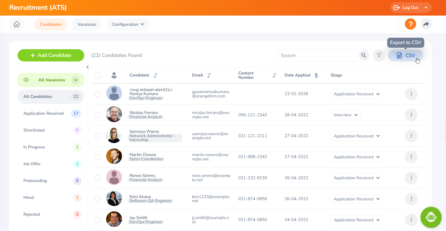The height and width of the screenshot is (231, 446).
Task: Export candidates with the CSV button
Action: [x=405, y=55]
